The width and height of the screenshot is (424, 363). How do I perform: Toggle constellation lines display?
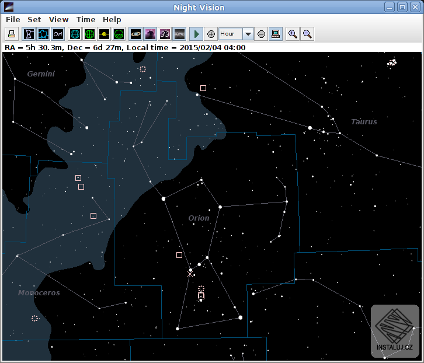click(x=29, y=34)
